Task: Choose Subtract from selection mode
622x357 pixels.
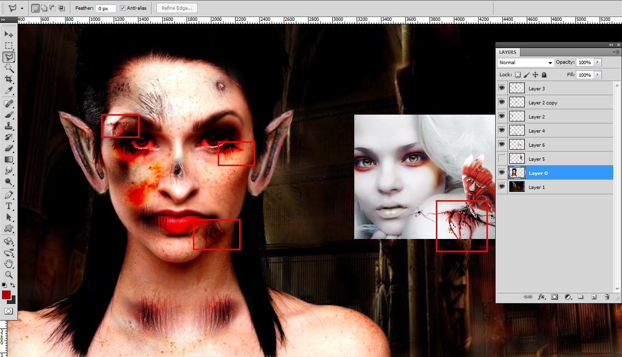Action: tap(52, 8)
